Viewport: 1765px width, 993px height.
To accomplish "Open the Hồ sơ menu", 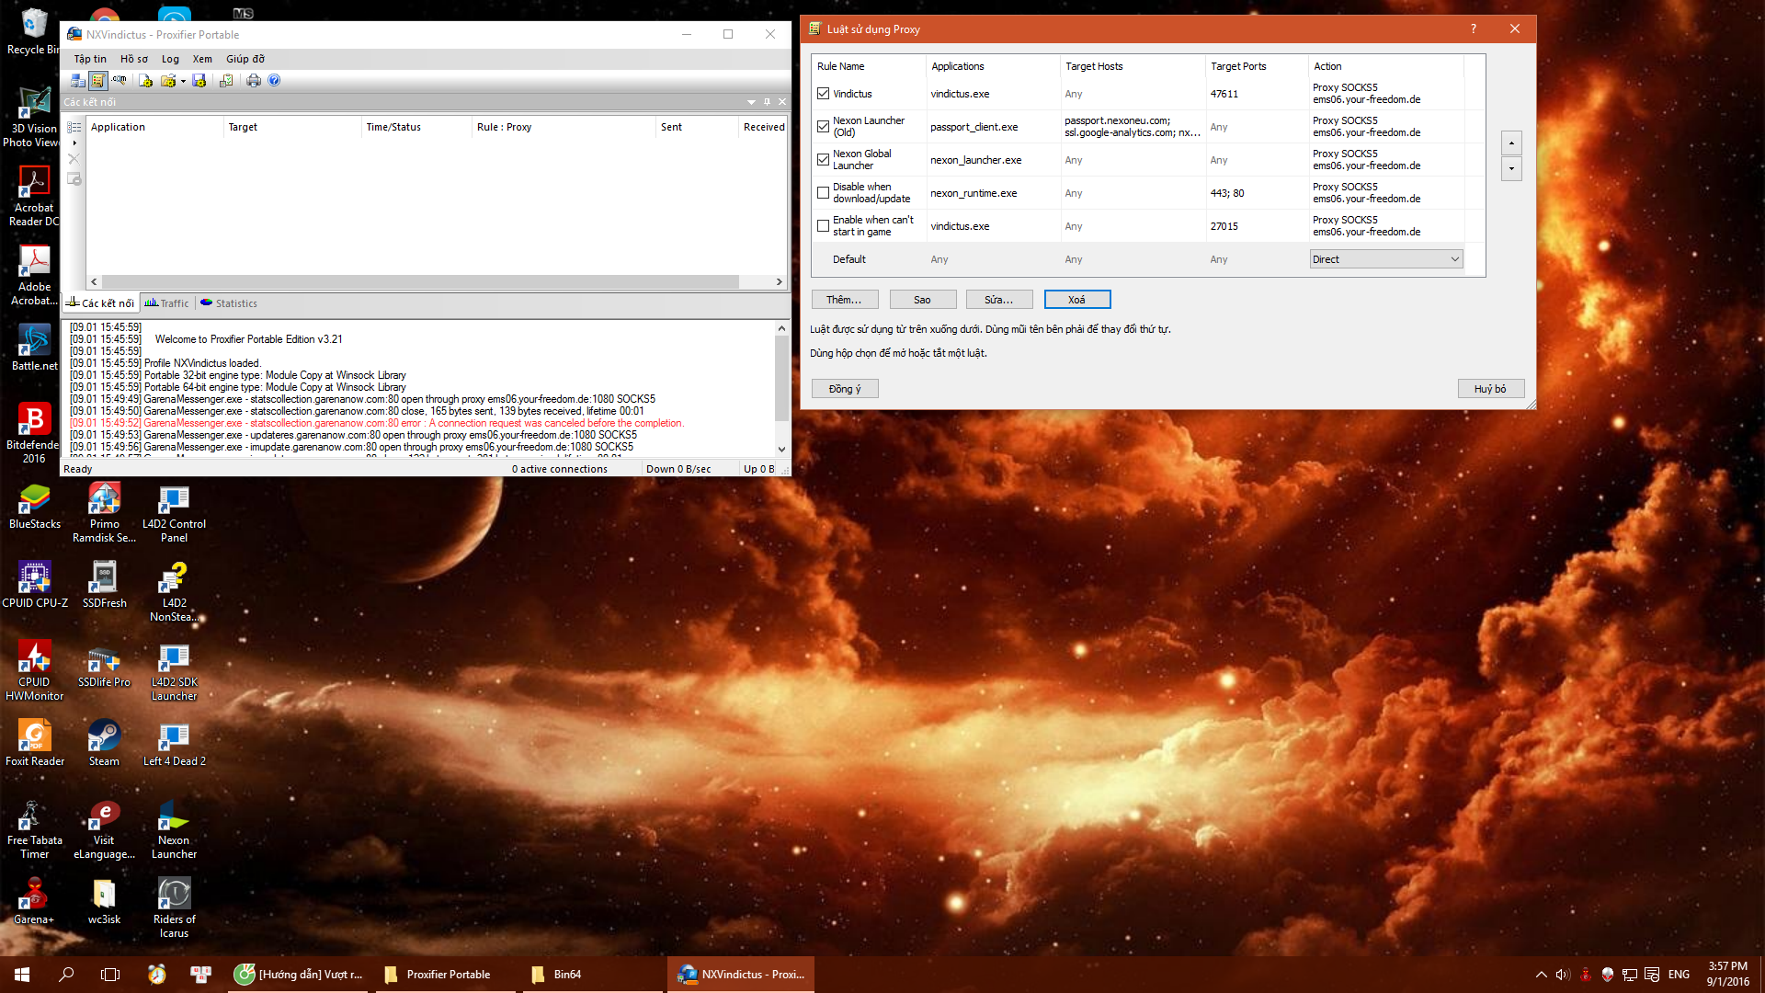I will coord(134,59).
